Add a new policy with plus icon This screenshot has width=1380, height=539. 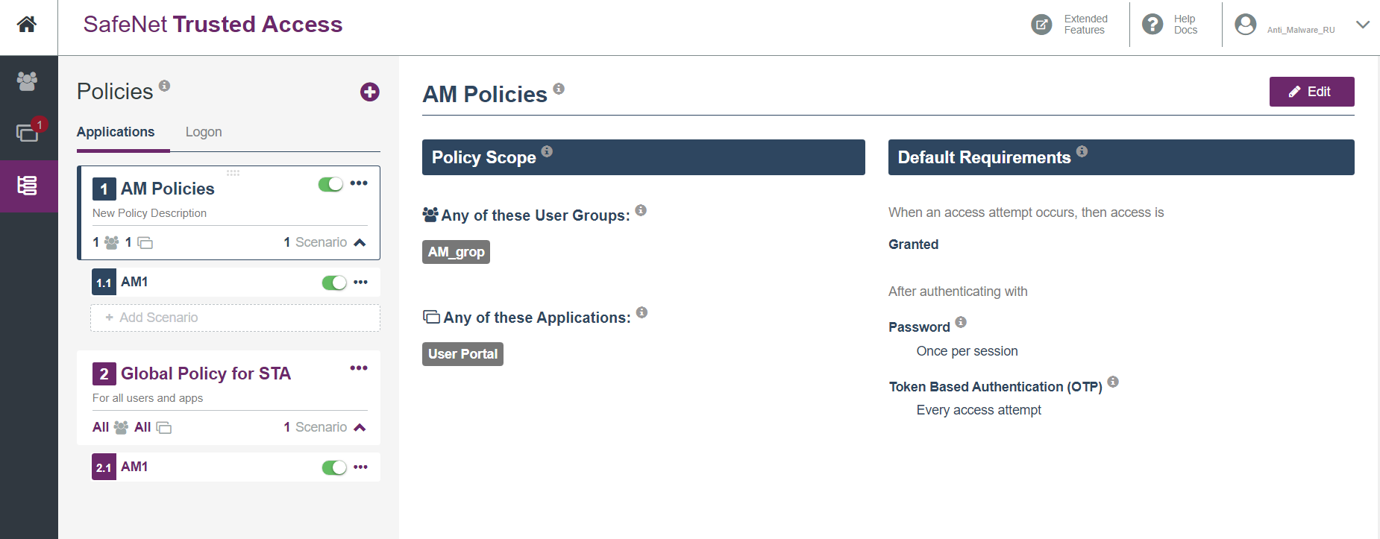point(369,92)
